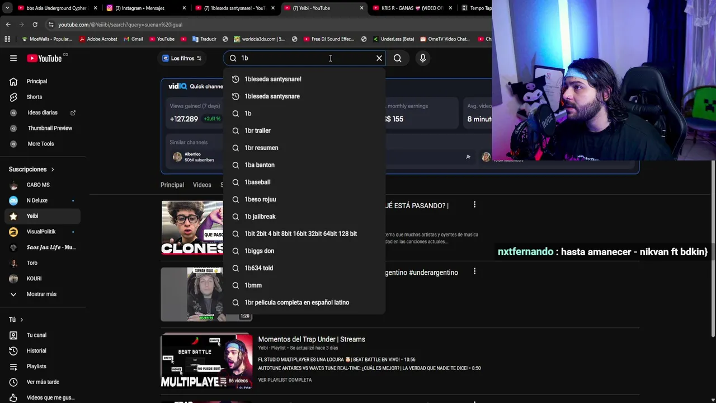Choose '1bit 2bit 4 bit 8bit' suggestion
Viewport: 716px width, 403px height.
tap(304, 233)
